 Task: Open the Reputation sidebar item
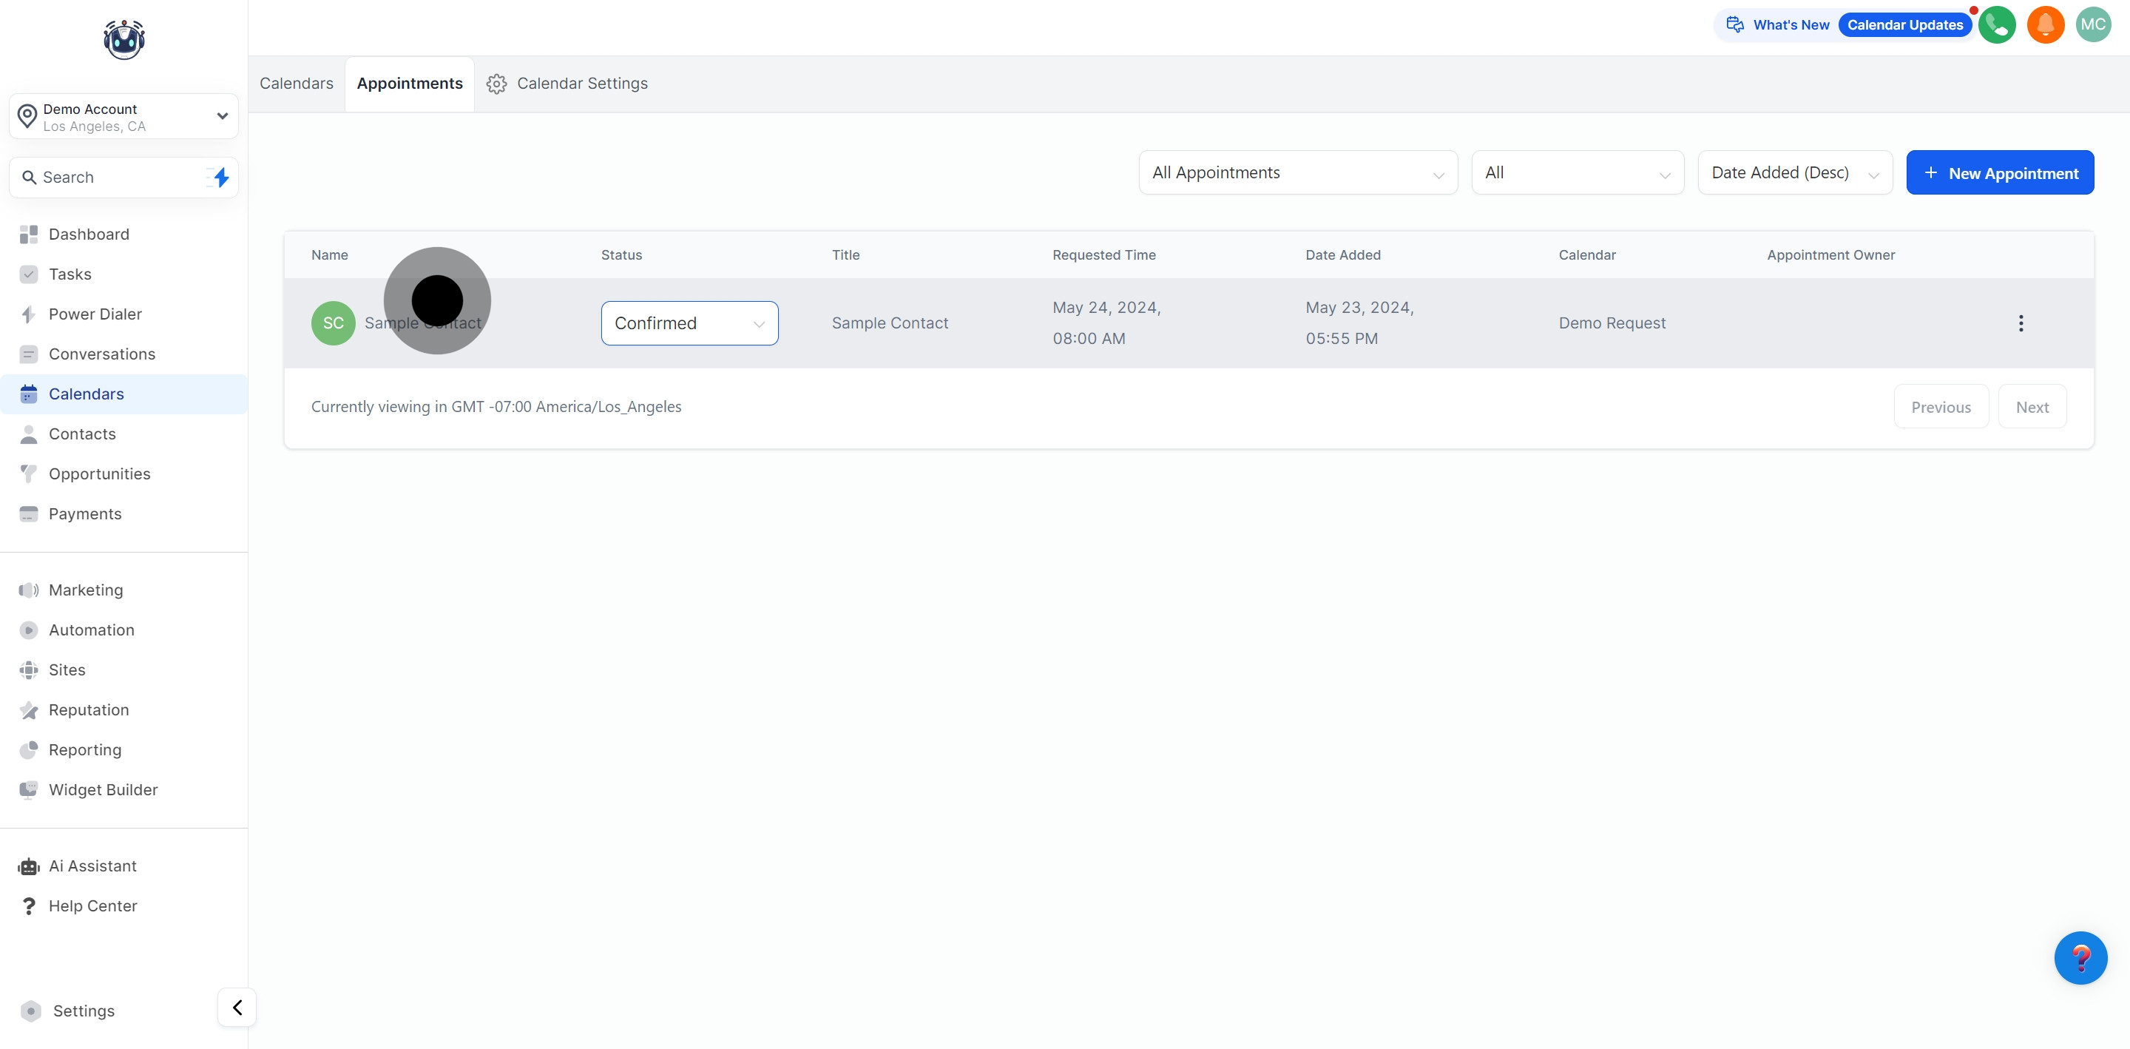[x=89, y=709]
